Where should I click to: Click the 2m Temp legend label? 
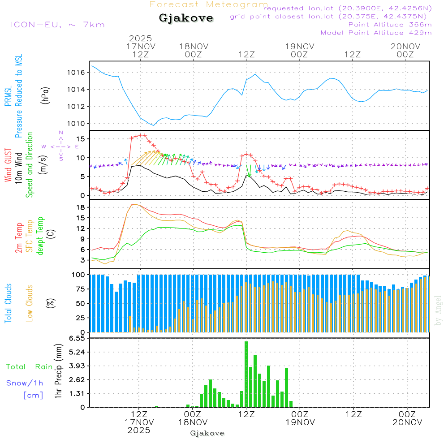coord(19,237)
